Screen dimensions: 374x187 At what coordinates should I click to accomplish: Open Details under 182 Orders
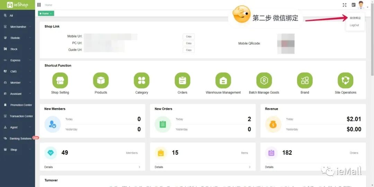pyautogui.click(x=269, y=167)
